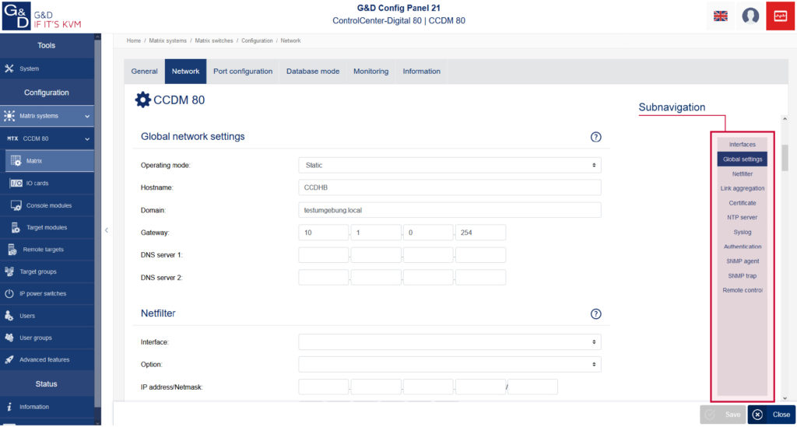Jump to Interfaces in subnavigation
This screenshot has width=797, height=427.
pos(742,145)
